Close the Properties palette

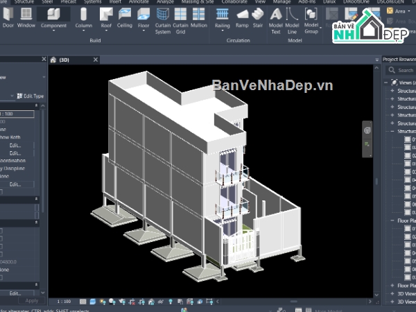coord(44,59)
